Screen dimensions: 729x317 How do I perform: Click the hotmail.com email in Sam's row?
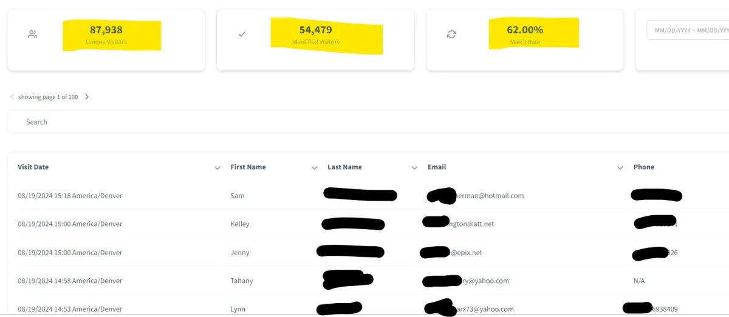point(490,196)
